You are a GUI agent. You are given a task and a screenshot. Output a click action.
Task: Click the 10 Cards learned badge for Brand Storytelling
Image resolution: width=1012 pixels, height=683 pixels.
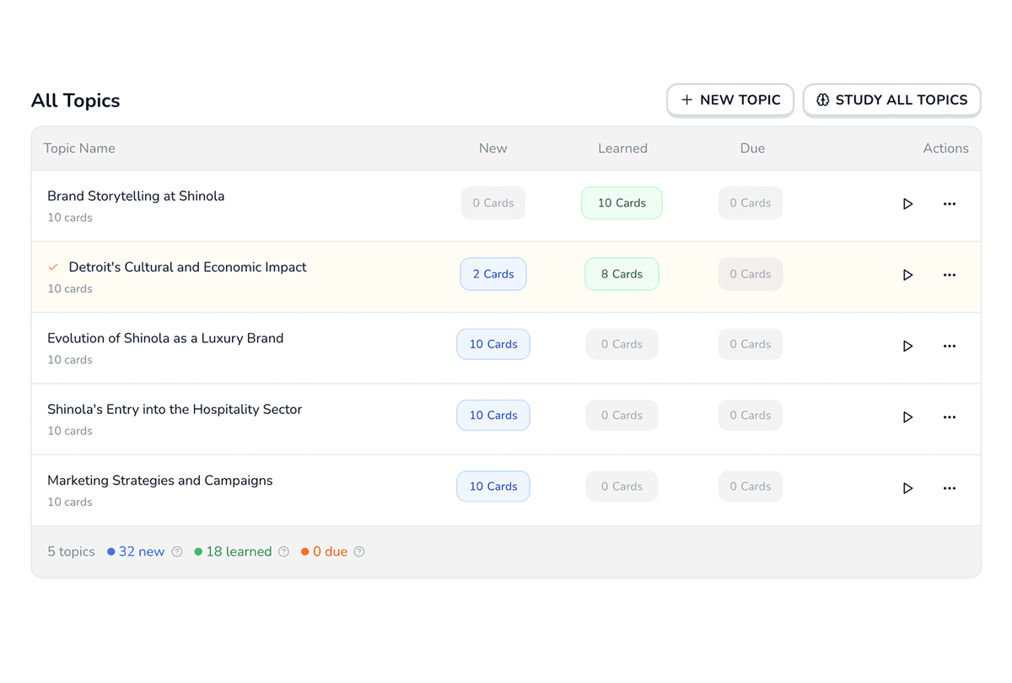point(622,203)
